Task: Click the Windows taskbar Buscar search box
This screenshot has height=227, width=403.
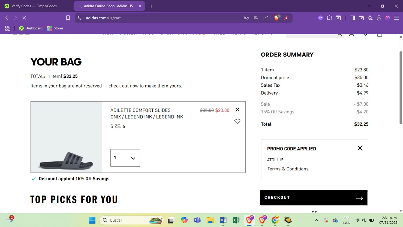Action: [x=132, y=220]
